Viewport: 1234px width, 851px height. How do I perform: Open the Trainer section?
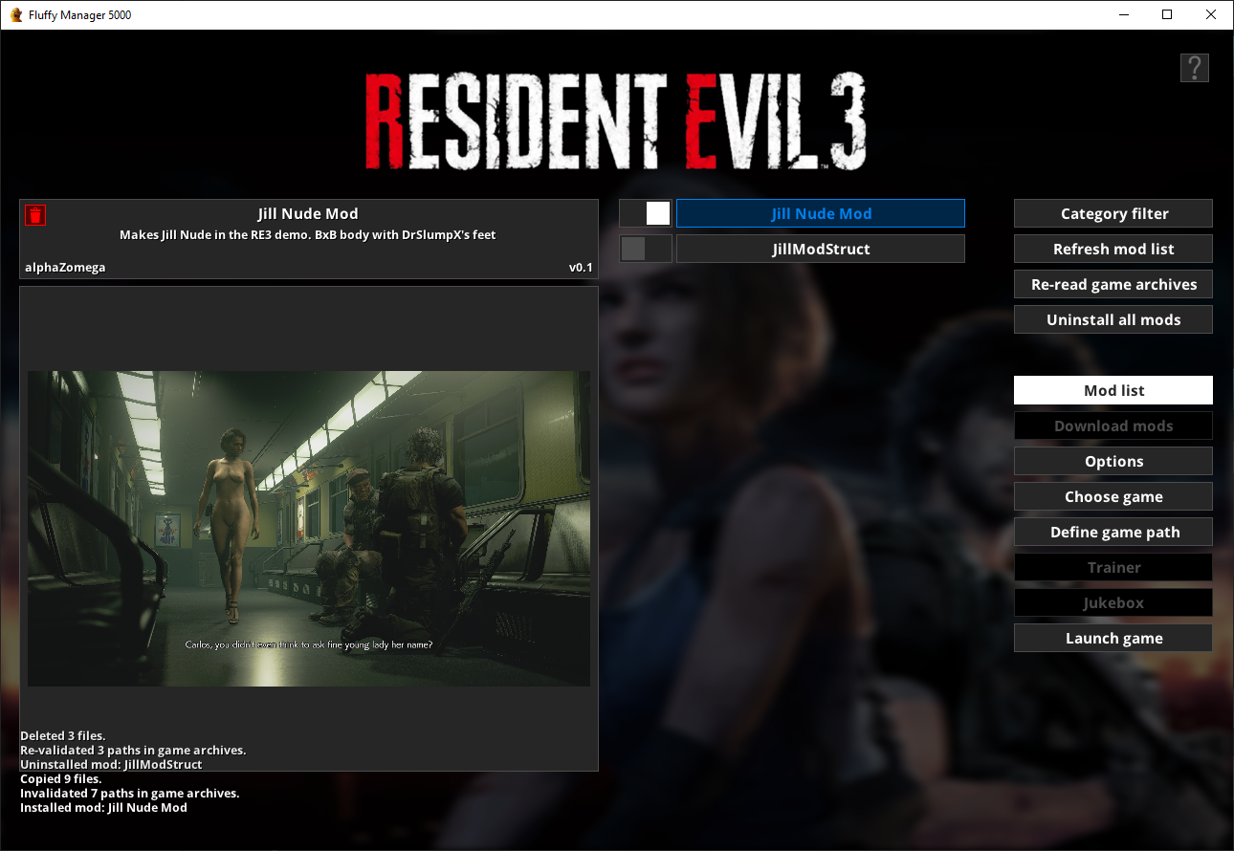click(1113, 567)
